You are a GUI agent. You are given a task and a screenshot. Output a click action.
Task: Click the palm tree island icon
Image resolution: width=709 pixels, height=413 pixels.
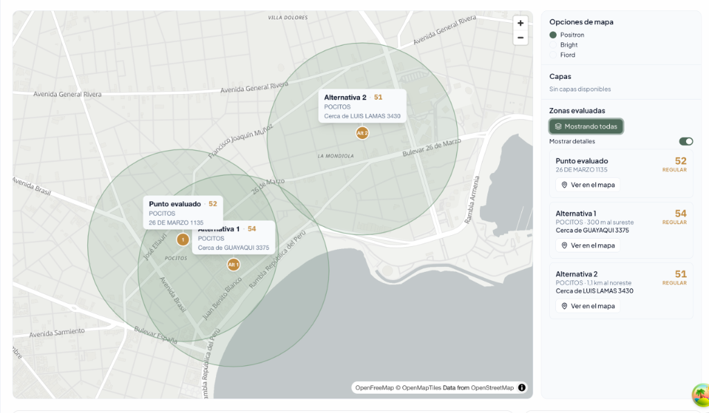tap(701, 394)
